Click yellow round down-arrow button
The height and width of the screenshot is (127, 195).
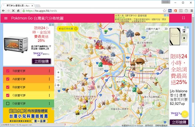coord(185,114)
